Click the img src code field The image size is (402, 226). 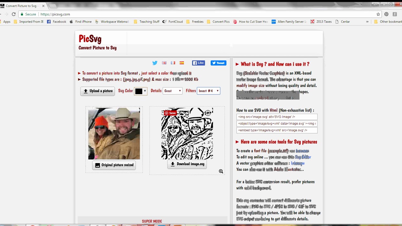(277, 117)
